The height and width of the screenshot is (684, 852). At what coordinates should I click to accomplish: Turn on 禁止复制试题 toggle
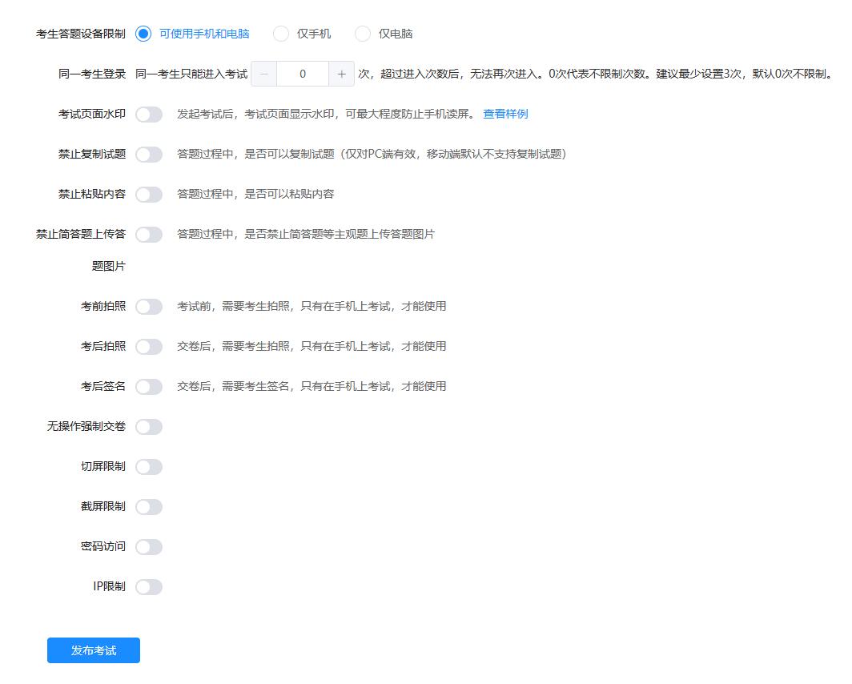click(149, 155)
